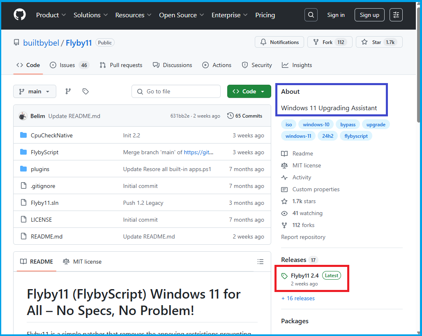The width and height of the screenshot is (422, 336).
Task: Open the appearance settings sliders icon
Action: coord(396,15)
